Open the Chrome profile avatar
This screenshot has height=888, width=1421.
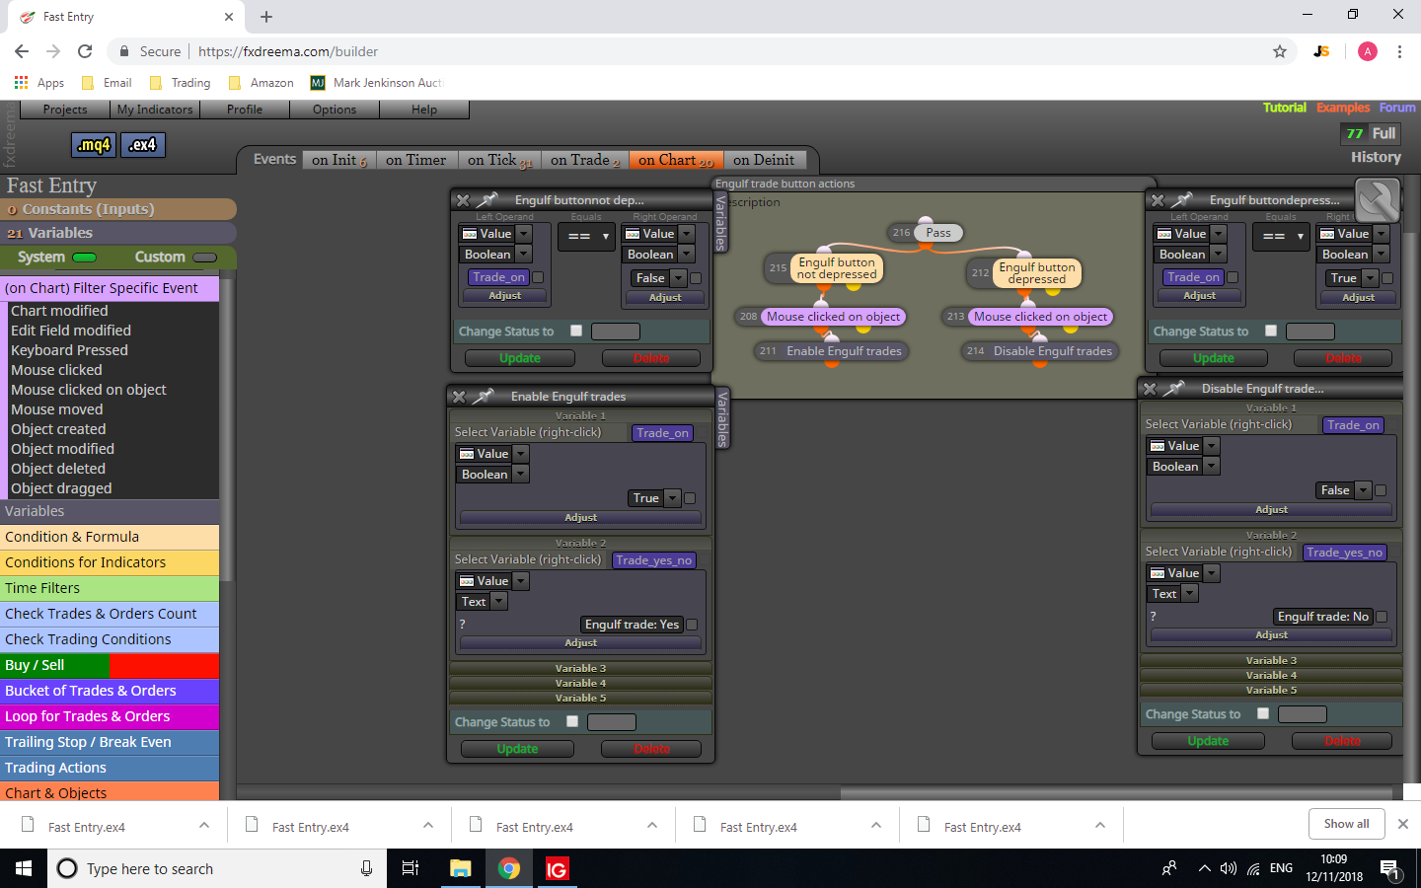[1368, 51]
